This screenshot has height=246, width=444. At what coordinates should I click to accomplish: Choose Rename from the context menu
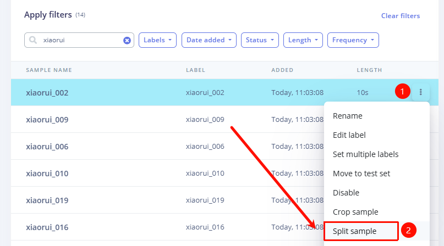pos(347,116)
